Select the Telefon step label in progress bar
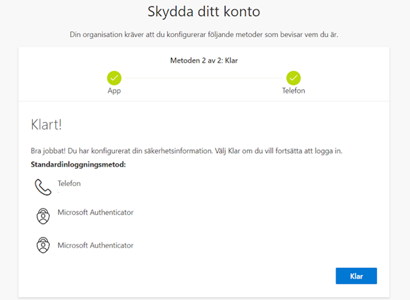410x300 pixels. point(293,91)
